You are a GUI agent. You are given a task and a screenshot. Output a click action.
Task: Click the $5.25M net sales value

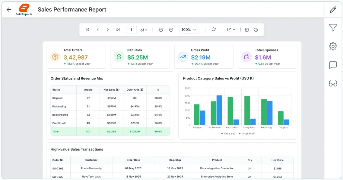(138, 57)
